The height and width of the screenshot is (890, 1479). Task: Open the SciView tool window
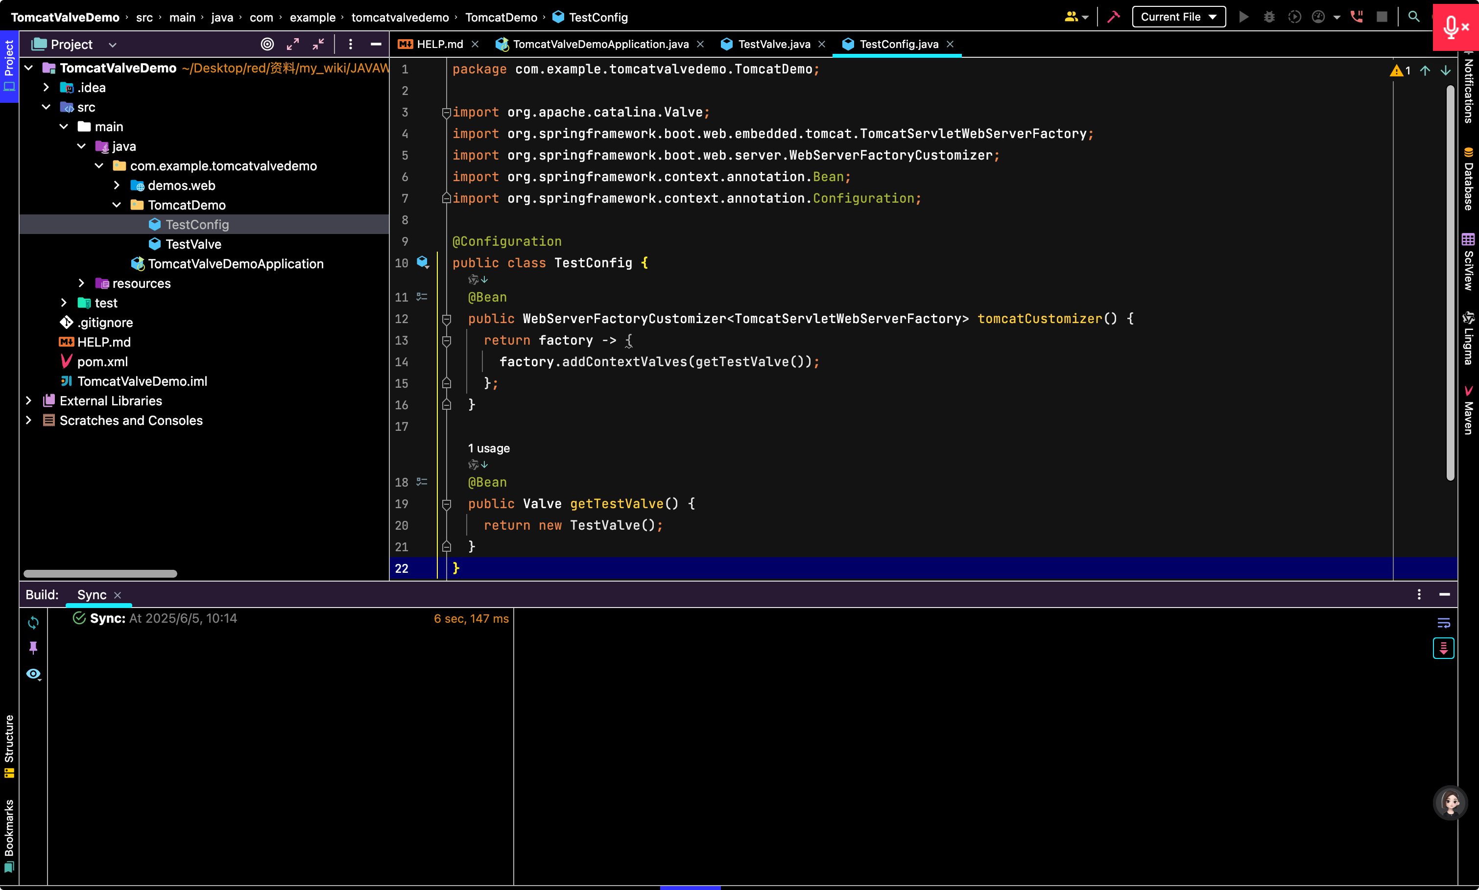point(1468,262)
